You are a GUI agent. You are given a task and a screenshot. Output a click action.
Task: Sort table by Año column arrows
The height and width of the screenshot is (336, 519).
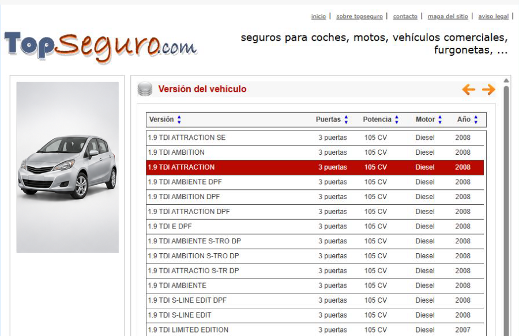[476, 120]
